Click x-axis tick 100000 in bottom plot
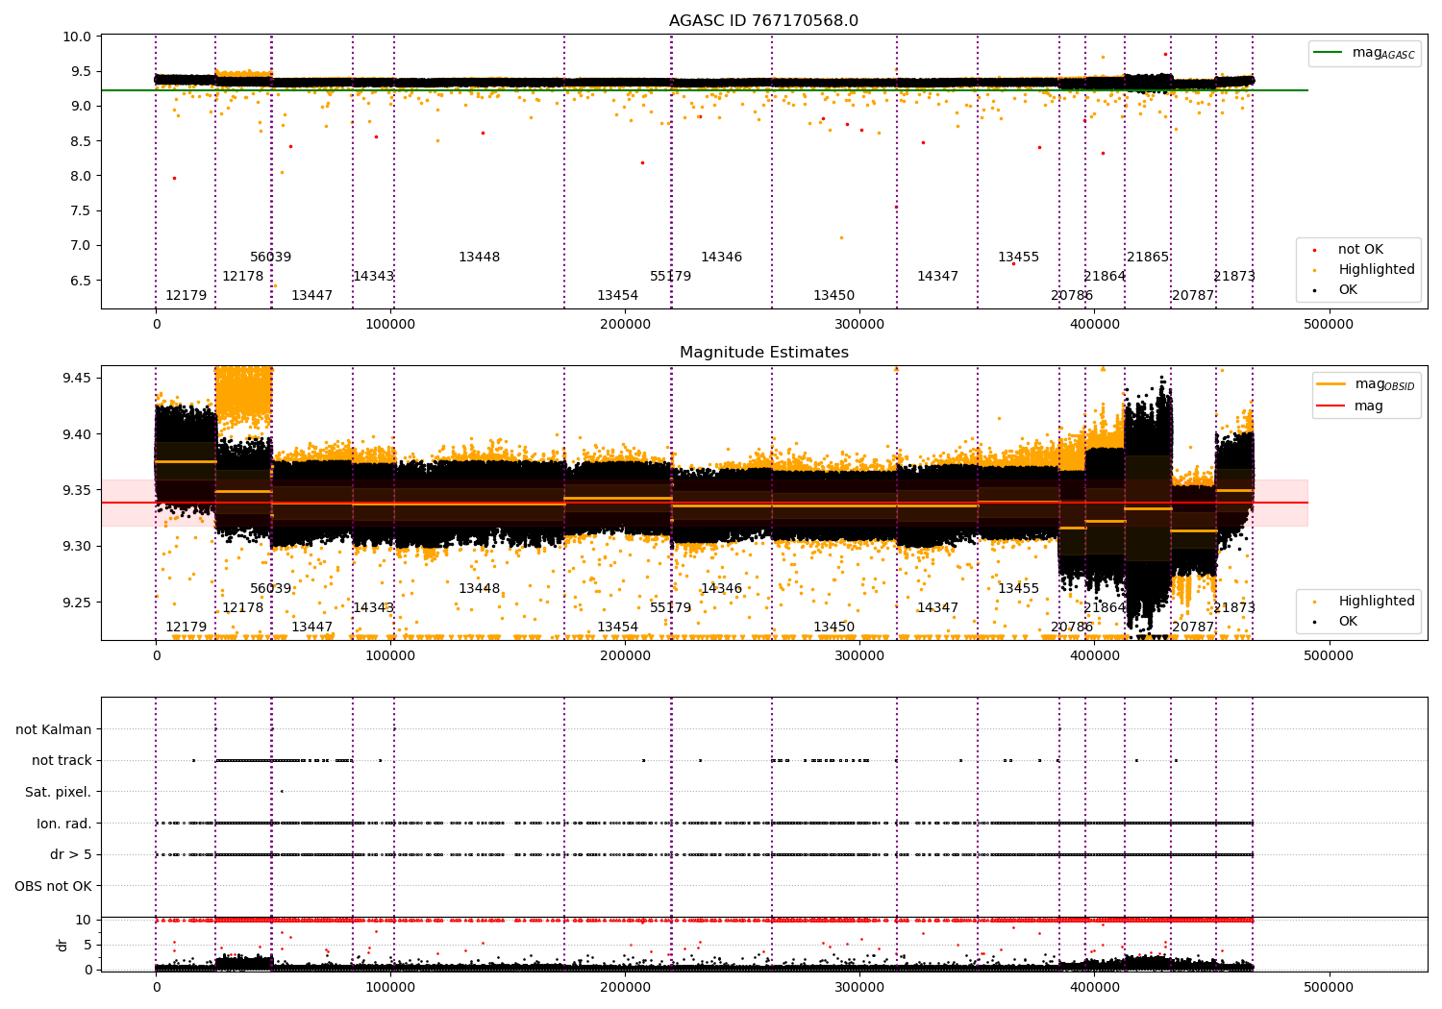This screenshot has height=1009, width=1442. point(390,987)
